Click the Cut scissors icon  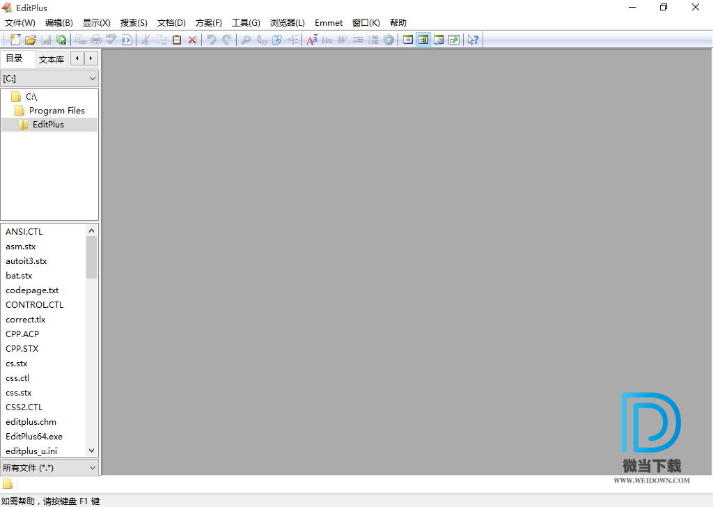pyautogui.click(x=146, y=40)
